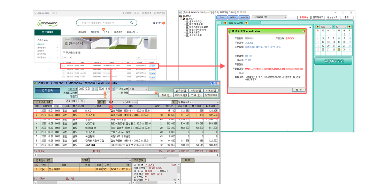Screen dimensions: 385x193
Task: Select the 가나건설 row dated 2020.10.03
Action: point(126,115)
